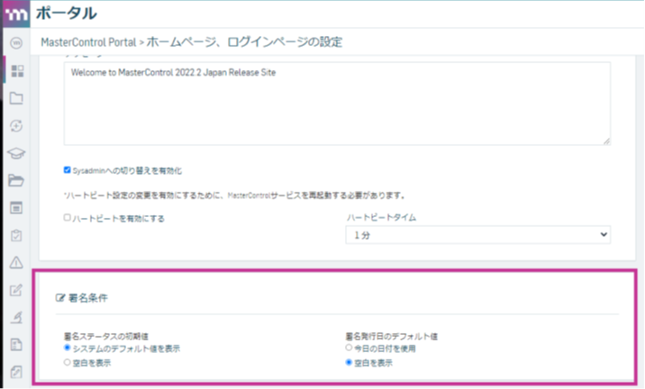Click the welcome message text area
This screenshot has width=645, height=389.
click(337, 104)
